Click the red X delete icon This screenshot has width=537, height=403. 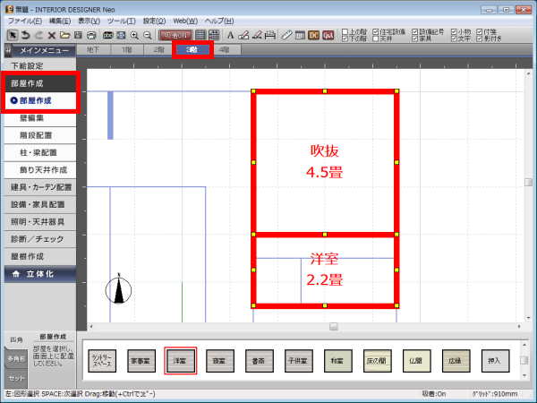click(x=52, y=35)
